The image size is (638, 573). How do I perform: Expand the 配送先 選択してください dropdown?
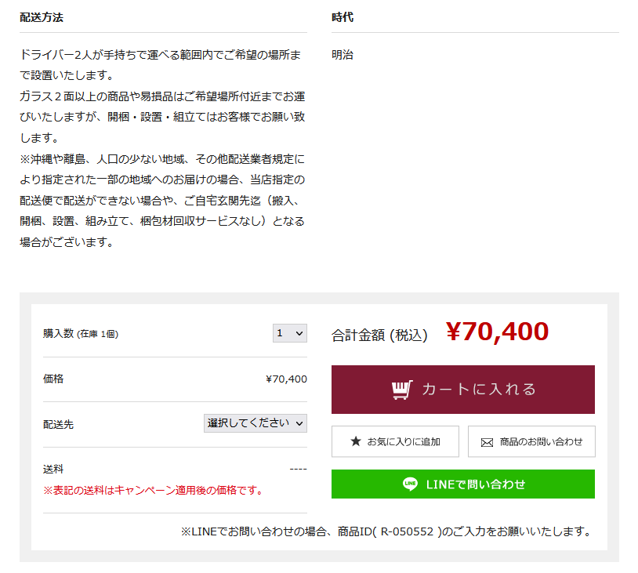point(255,423)
